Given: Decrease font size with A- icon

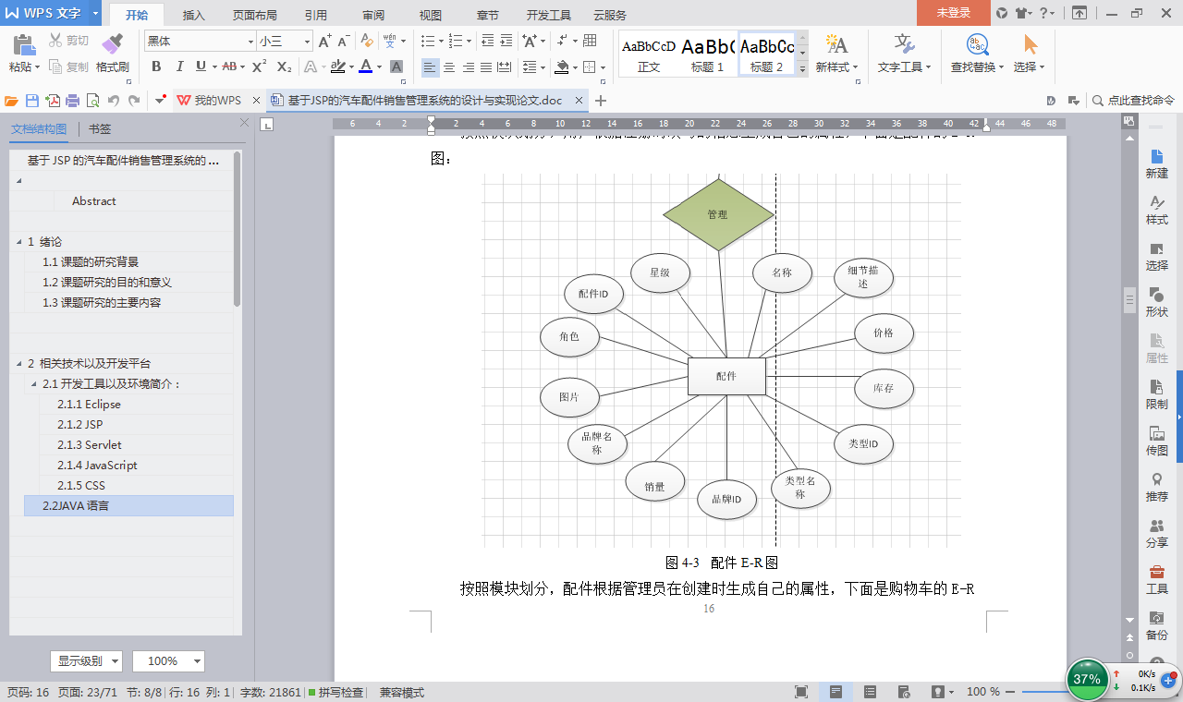Looking at the screenshot, I should click(x=343, y=42).
